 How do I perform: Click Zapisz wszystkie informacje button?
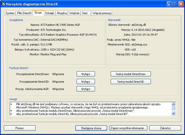pos(128,128)
